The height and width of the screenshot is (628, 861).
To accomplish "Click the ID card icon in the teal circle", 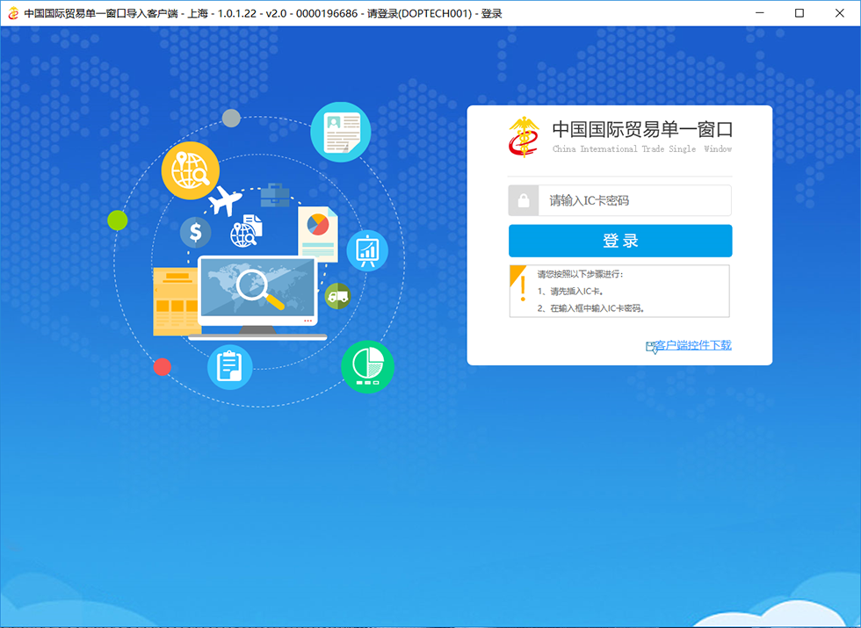I will 341,132.
